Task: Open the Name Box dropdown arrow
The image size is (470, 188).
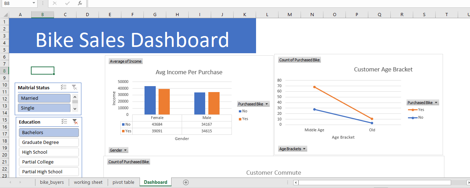Action: click(34, 3)
